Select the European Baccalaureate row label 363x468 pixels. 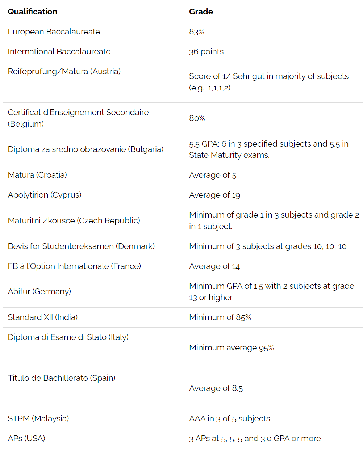(54, 32)
